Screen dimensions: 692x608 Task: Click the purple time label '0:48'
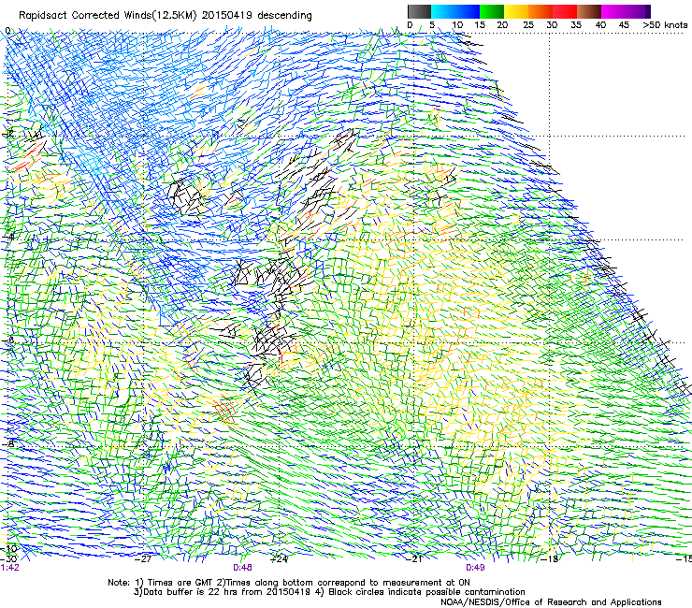(x=242, y=568)
